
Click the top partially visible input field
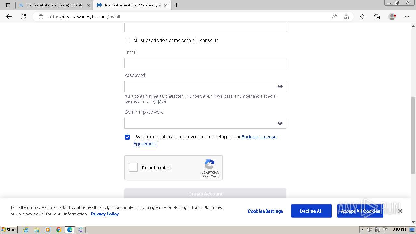point(205,28)
